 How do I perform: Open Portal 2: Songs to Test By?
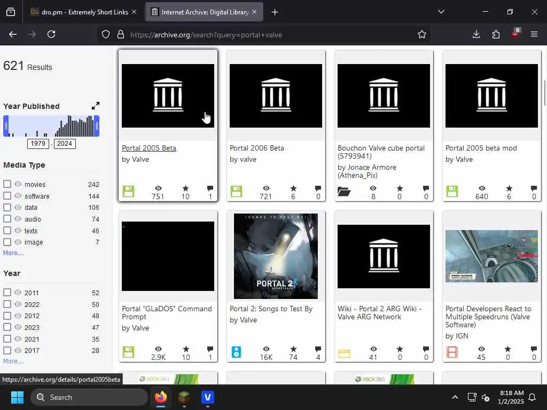[x=271, y=309]
